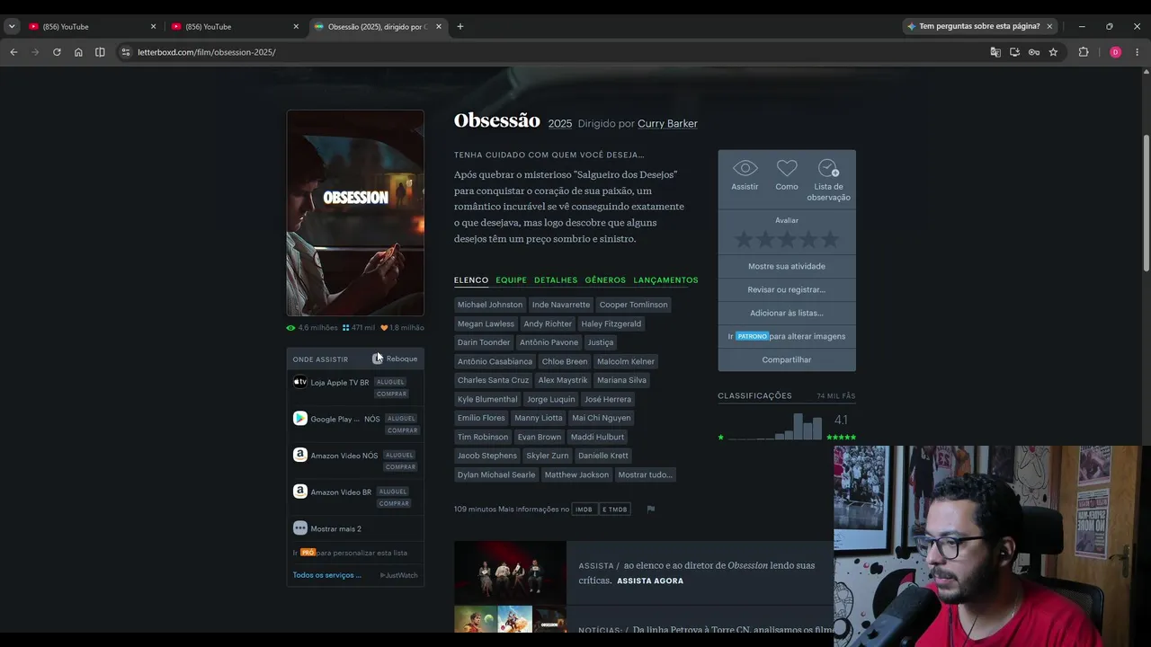This screenshot has height=647, width=1151.
Task: Click the green eye watched-count stat
Action: pos(312,328)
